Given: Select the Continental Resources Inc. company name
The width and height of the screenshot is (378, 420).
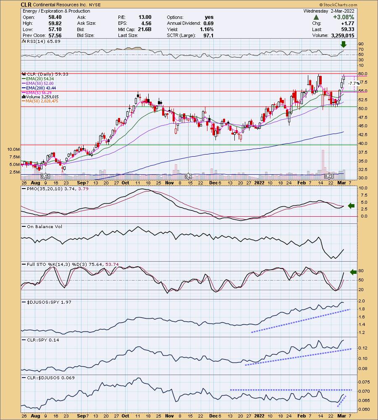Looking at the screenshot, I should (x=60, y=5).
